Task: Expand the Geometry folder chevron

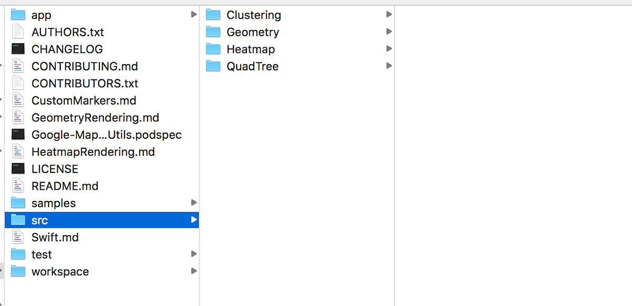Action: [389, 32]
